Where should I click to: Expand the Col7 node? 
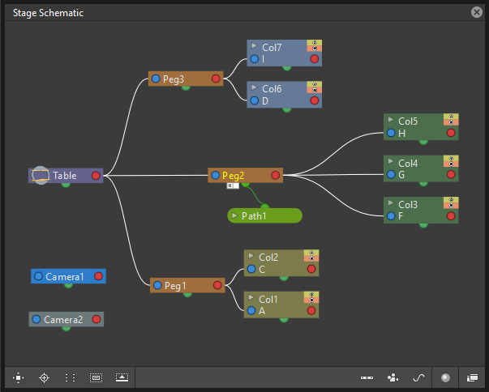(254, 46)
